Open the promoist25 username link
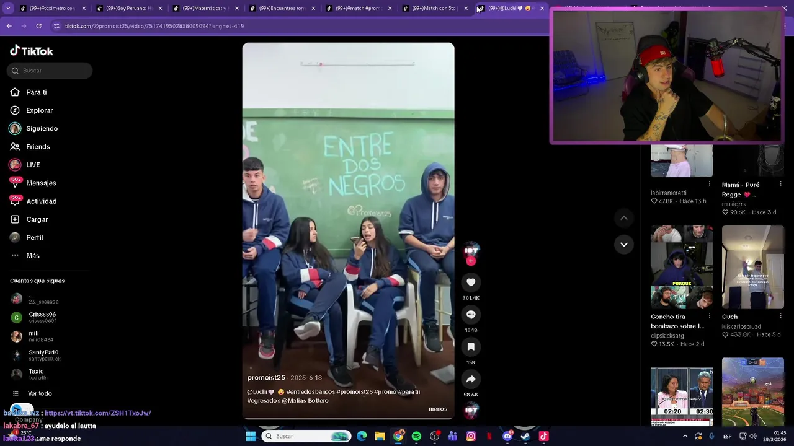The image size is (794, 446). (x=266, y=378)
